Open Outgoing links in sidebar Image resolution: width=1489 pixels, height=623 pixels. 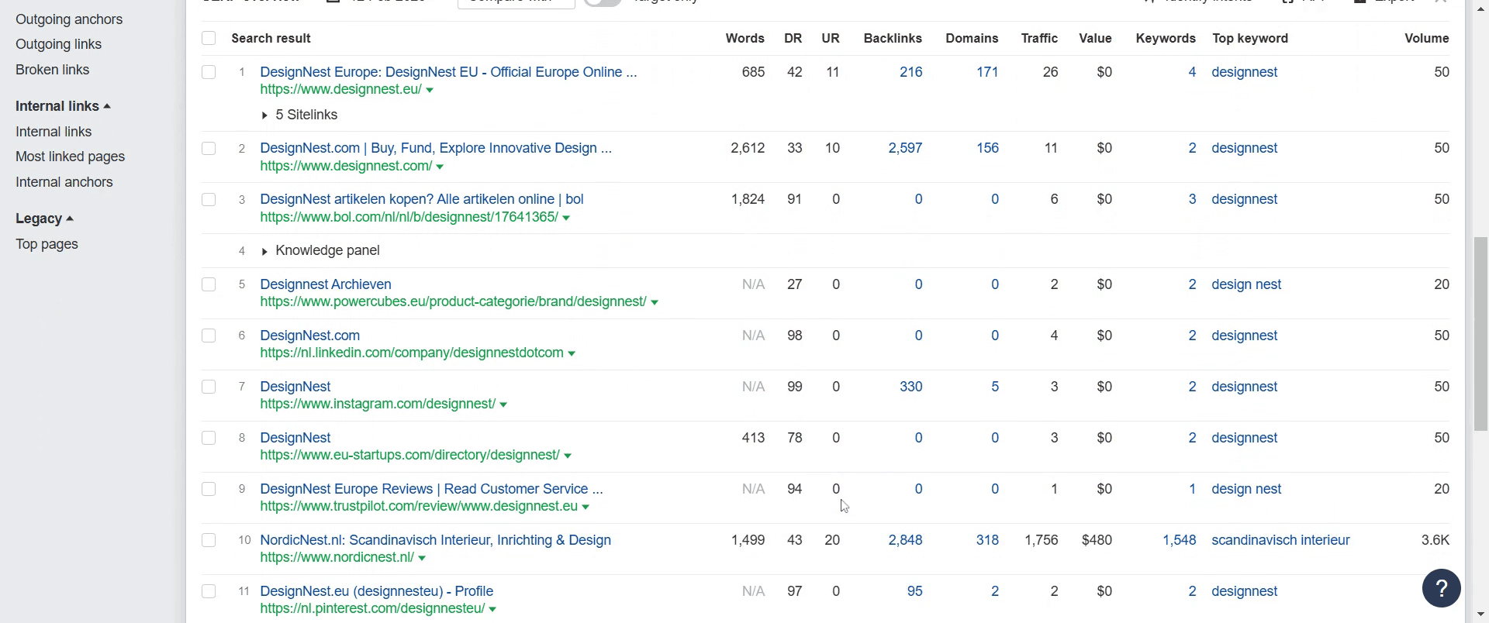(x=59, y=44)
